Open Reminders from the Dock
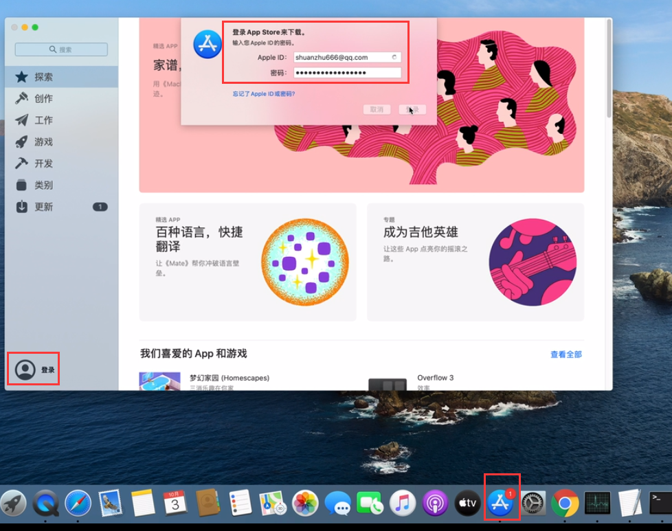672x531 pixels. pyautogui.click(x=240, y=503)
